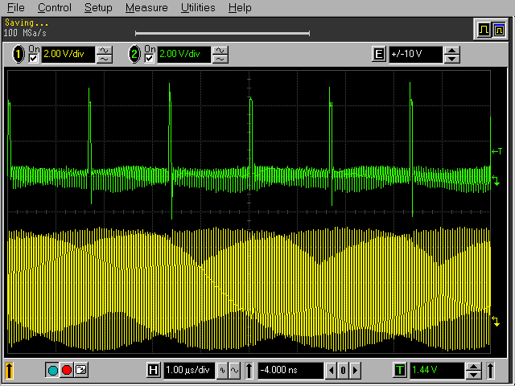Open the Help menu
This screenshot has height=386, width=515.
click(x=240, y=7)
